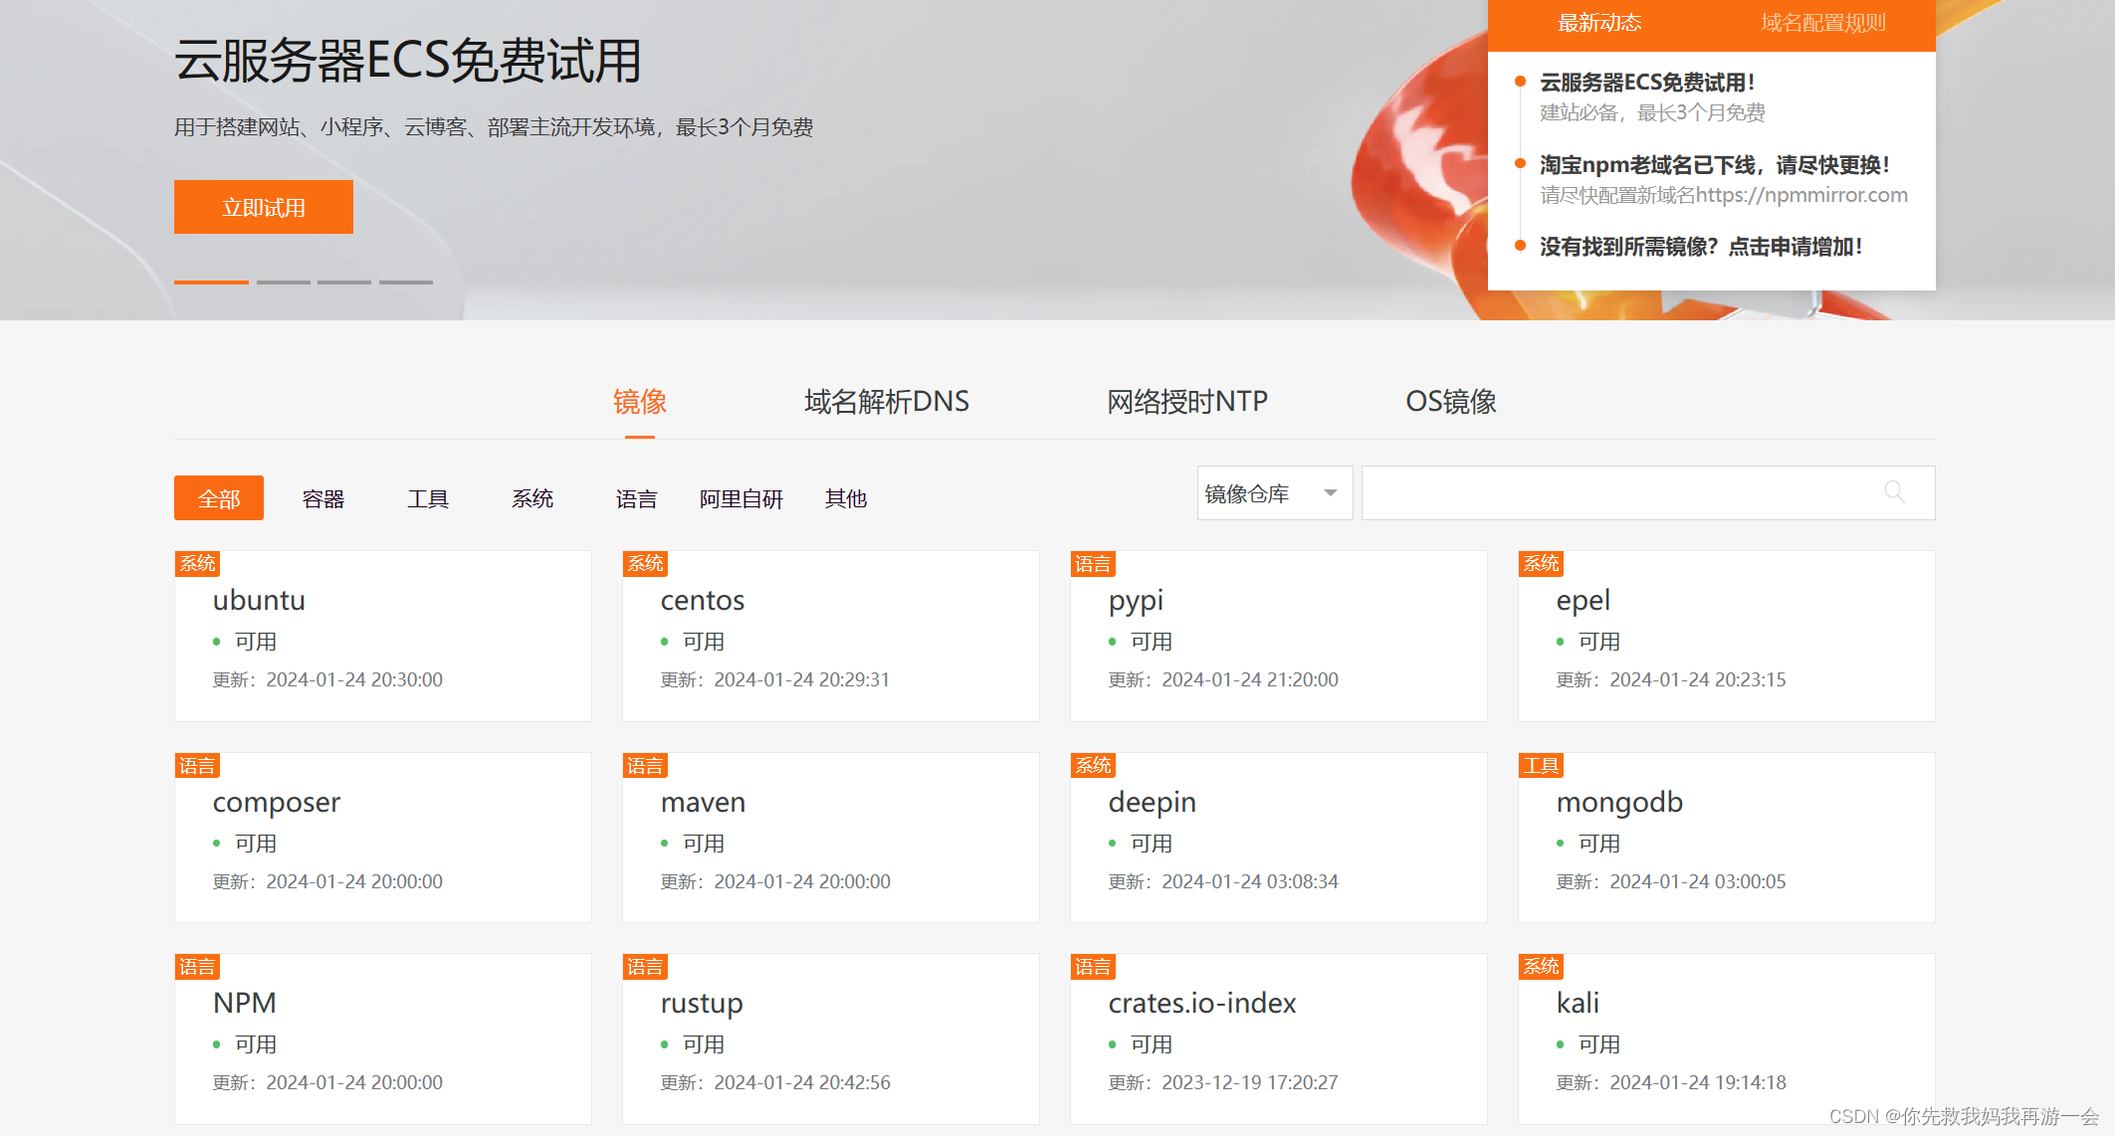The image size is (2115, 1136).
Task: Select the second banner carousel indicator
Action: (284, 283)
